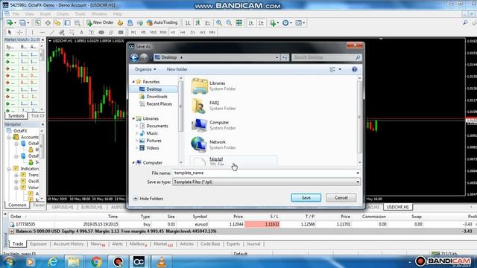Viewport: 477px width, 268px height.
Task: Open the Indicators list toolbar icon
Action: pyautogui.click(x=273, y=23)
